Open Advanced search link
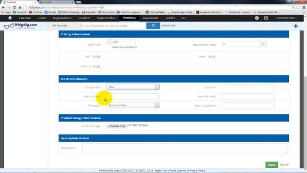 168,25
